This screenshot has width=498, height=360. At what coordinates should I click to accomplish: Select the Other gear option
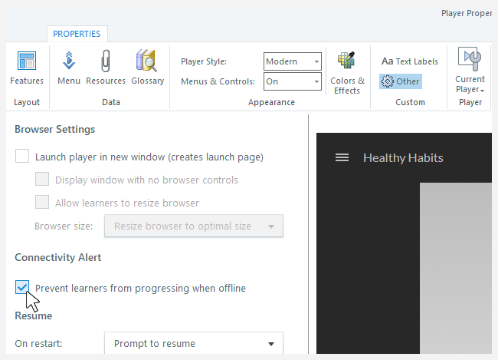[401, 81]
